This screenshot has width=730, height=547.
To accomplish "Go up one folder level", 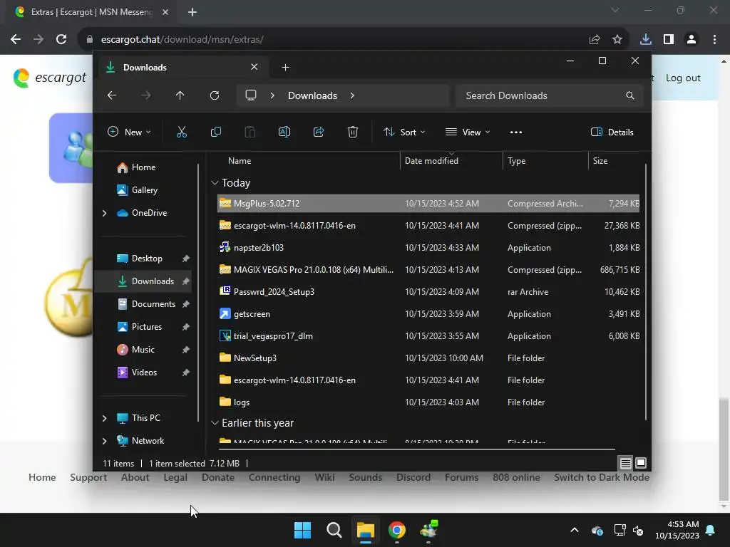I will pyautogui.click(x=180, y=95).
